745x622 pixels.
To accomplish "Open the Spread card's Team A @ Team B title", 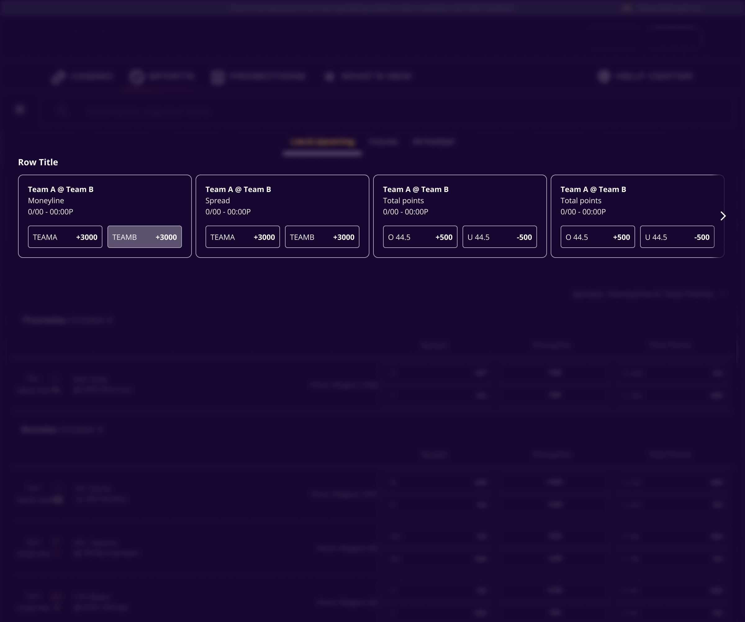I will (238, 189).
